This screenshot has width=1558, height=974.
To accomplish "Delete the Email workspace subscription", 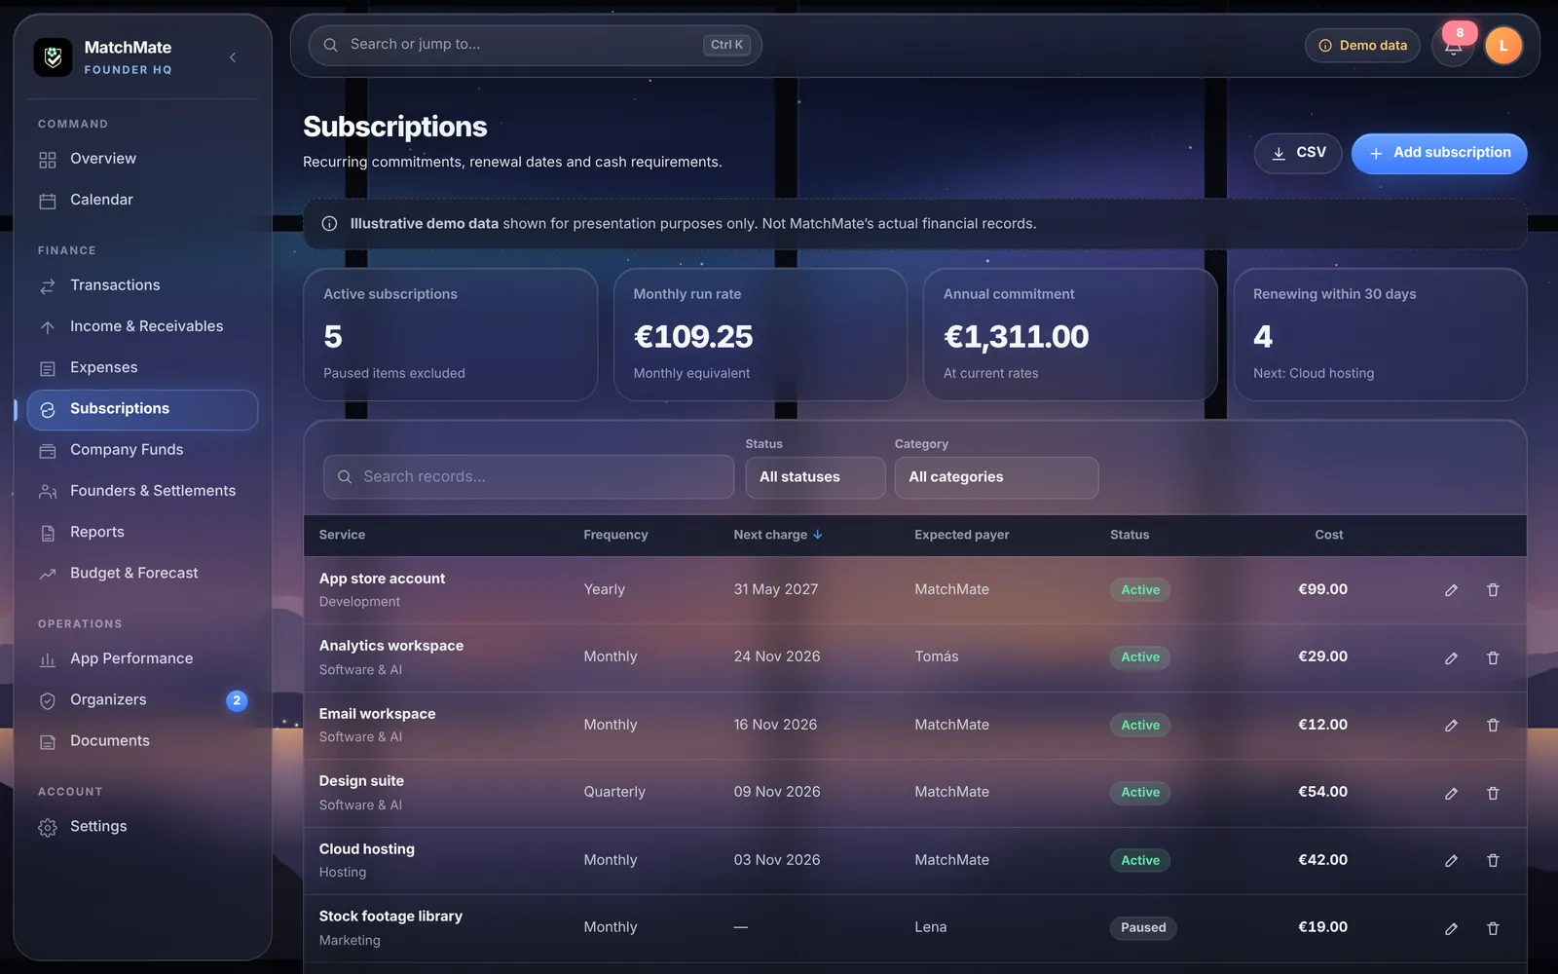I will click(1493, 726).
